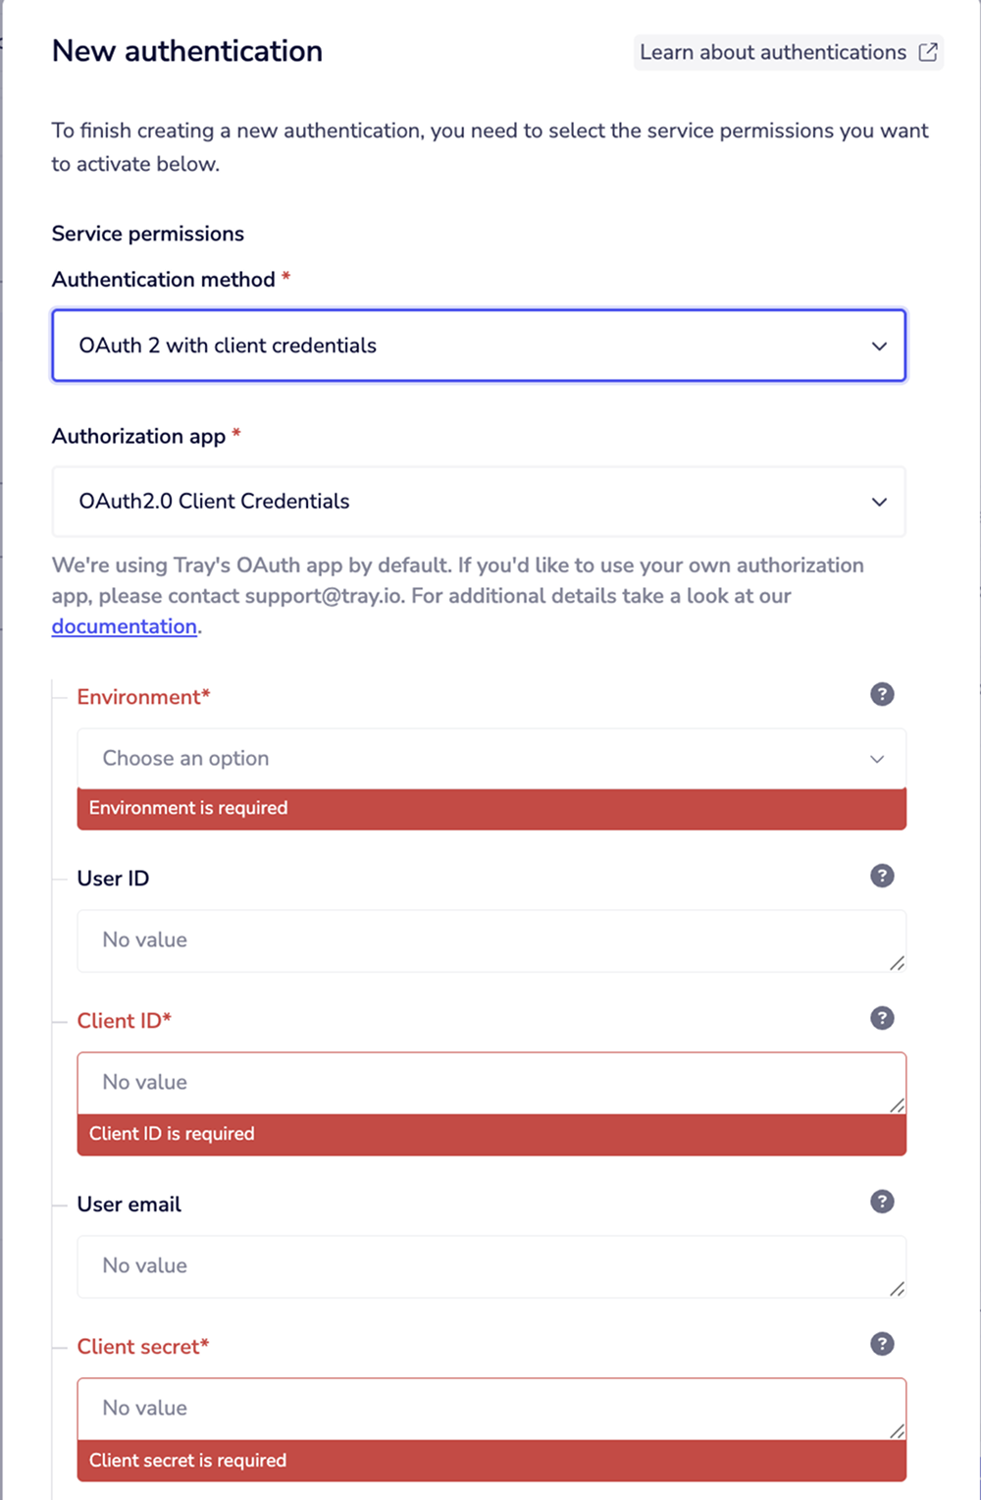Click the resize handle of the User email field

point(896,1291)
